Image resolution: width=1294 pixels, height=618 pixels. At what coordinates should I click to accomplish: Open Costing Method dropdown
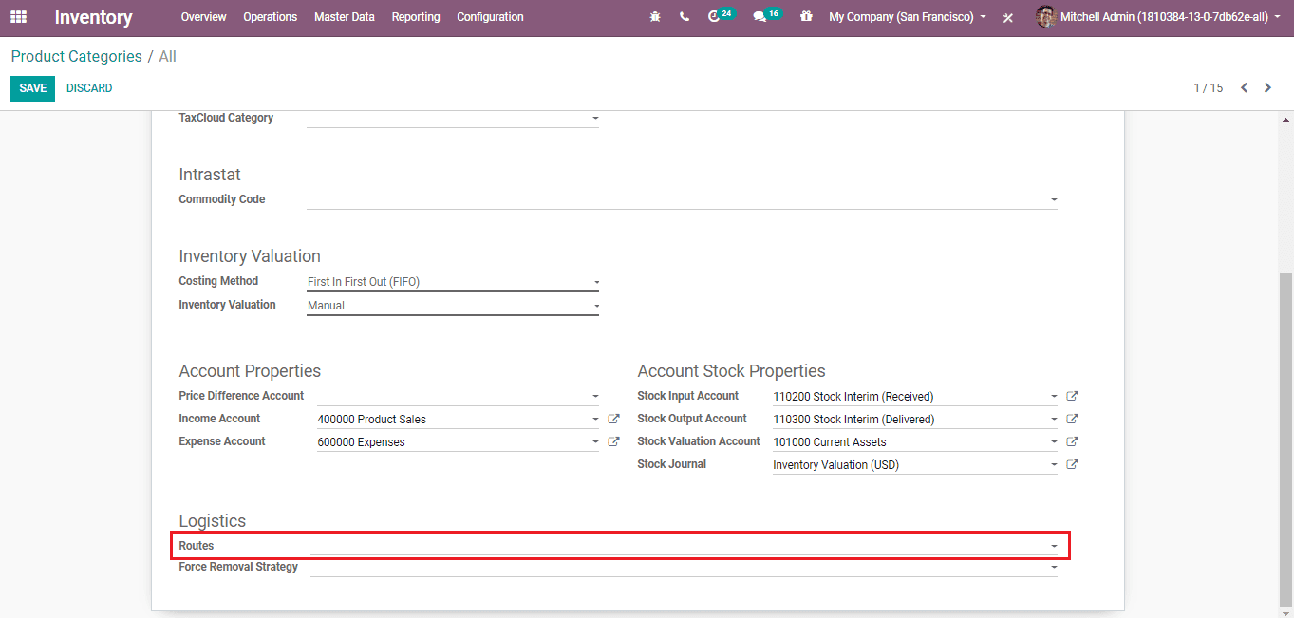[x=595, y=282]
